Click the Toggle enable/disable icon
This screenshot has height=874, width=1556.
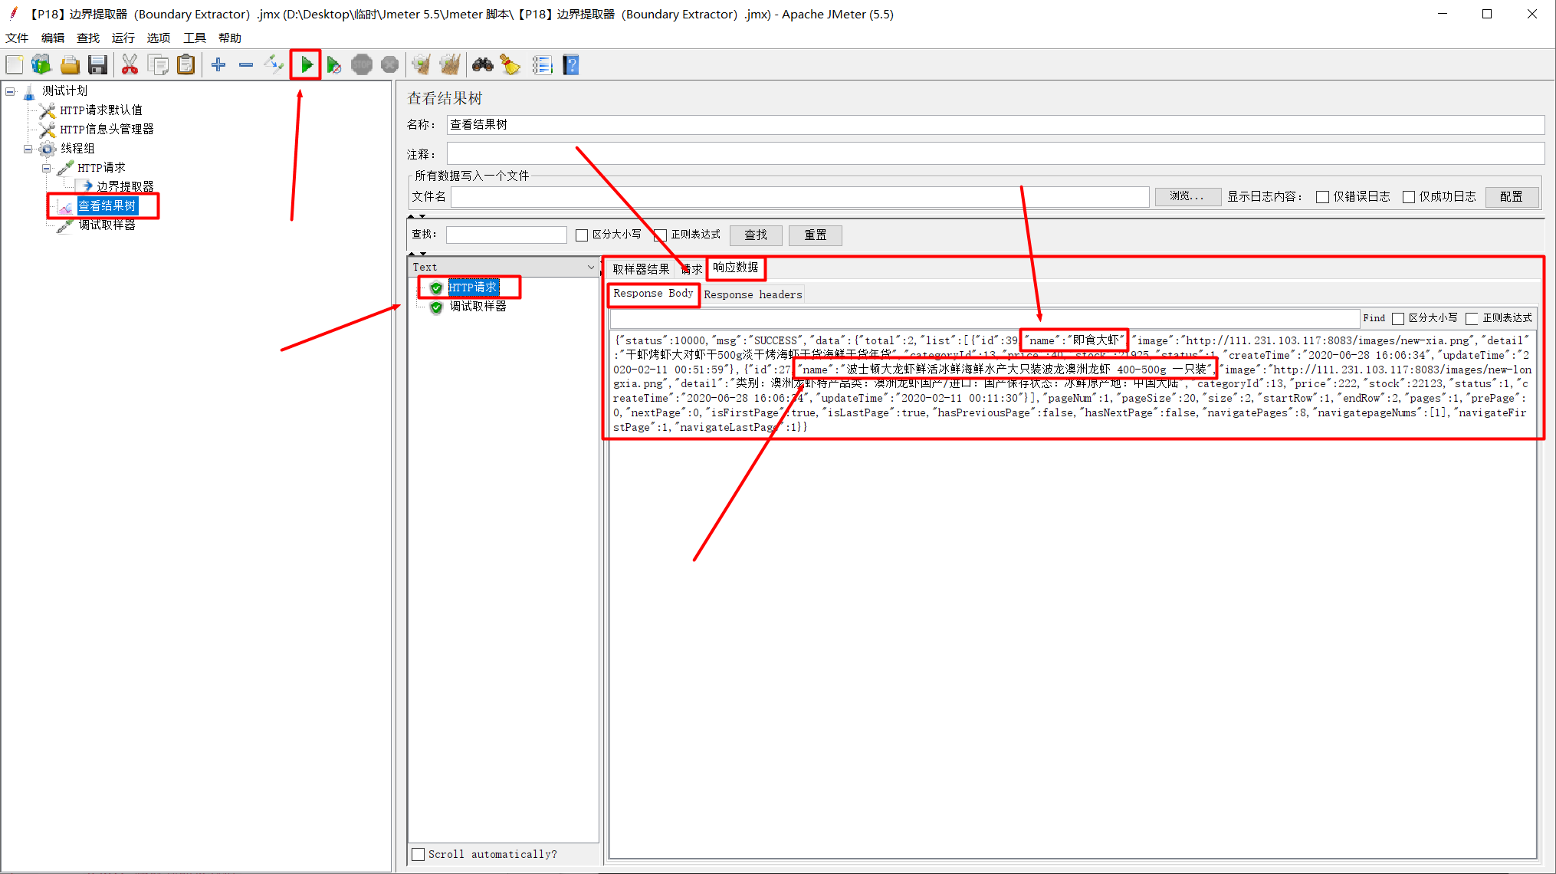click(274, 65)
